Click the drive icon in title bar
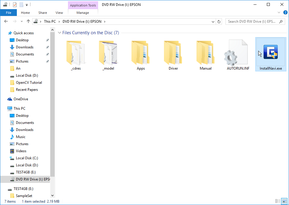This screenshot has width=289, height=205. point(5,4)
